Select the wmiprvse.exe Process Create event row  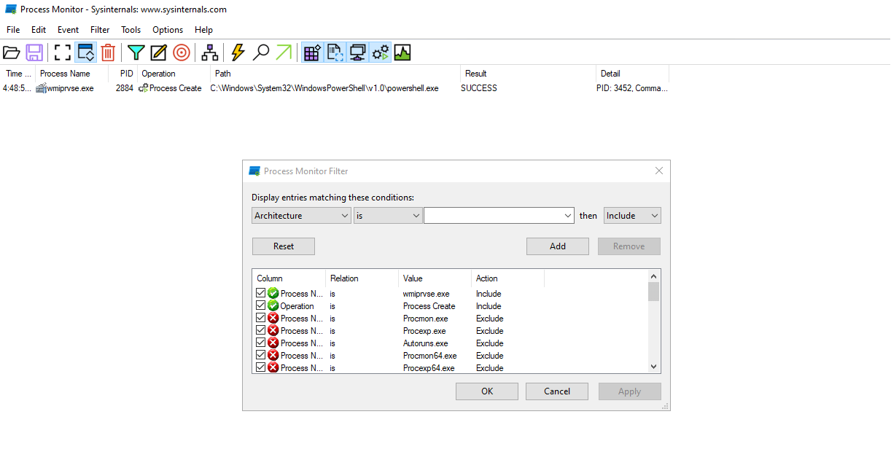[x=335, y=88]
